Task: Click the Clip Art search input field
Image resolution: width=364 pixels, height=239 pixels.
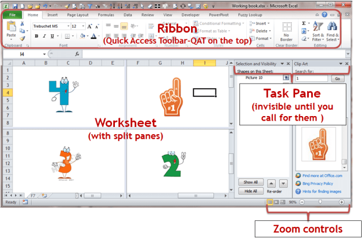Action: coord(312,79)
